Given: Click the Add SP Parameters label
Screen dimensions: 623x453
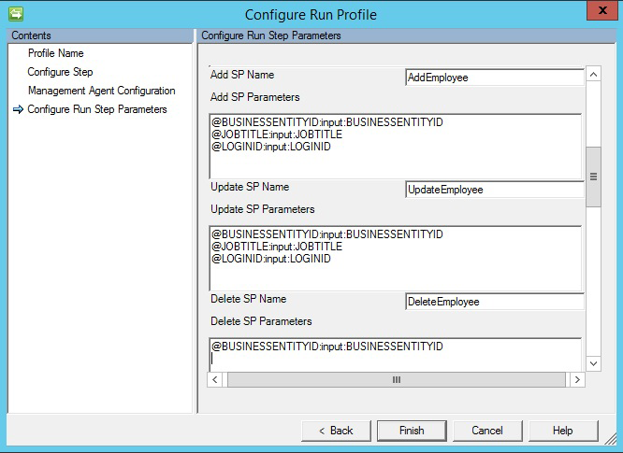Looking at the screenshot, I should (254, 97).
